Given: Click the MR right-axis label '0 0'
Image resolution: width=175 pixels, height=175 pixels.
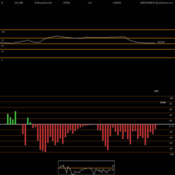Looking at the screenshot, I should (x=171, y=126).
